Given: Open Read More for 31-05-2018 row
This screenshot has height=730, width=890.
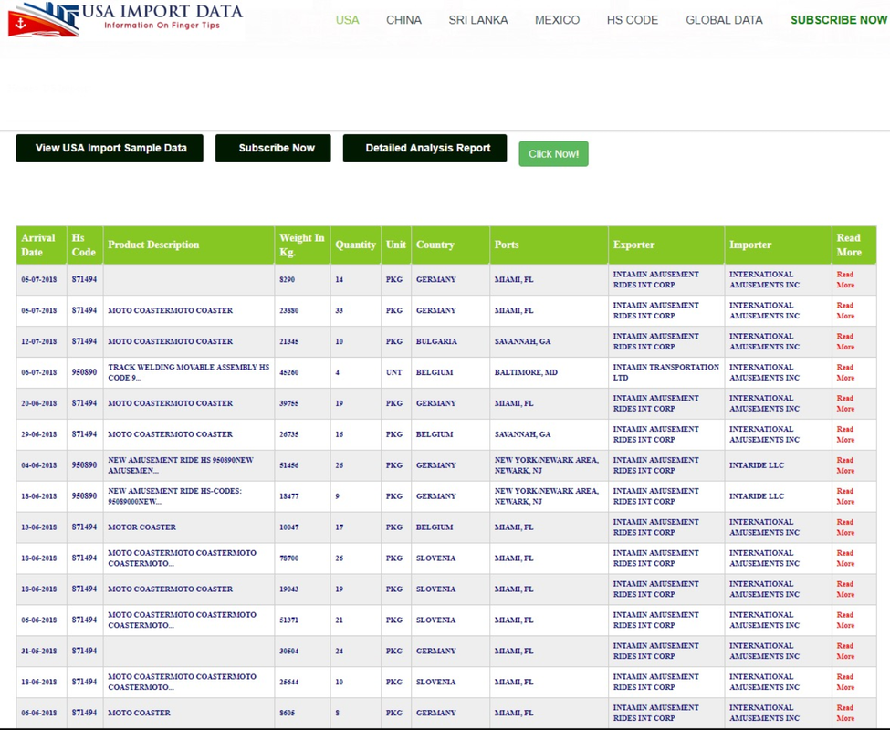Looking at the screenshot, I should (845, 651).
